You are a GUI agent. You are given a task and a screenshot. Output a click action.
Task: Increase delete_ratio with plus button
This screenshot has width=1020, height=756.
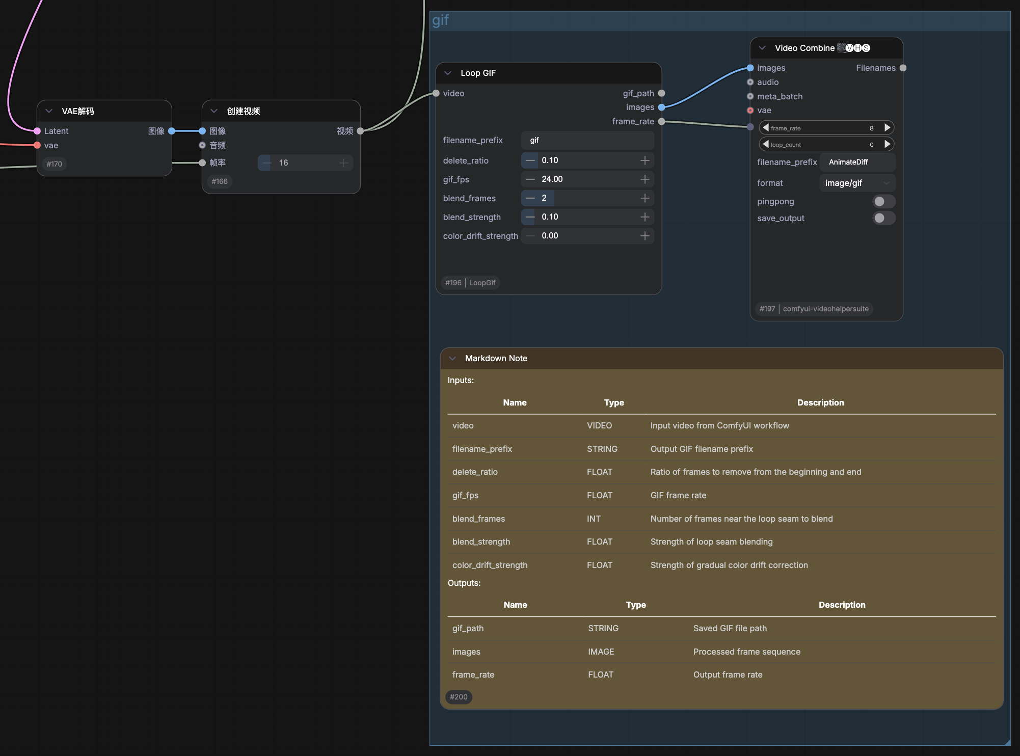(645, 160)
